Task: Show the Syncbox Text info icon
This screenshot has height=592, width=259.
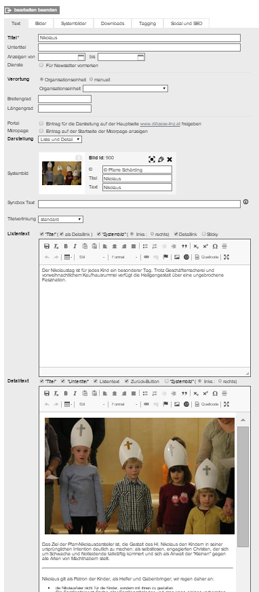Action: tap(246, 202)
